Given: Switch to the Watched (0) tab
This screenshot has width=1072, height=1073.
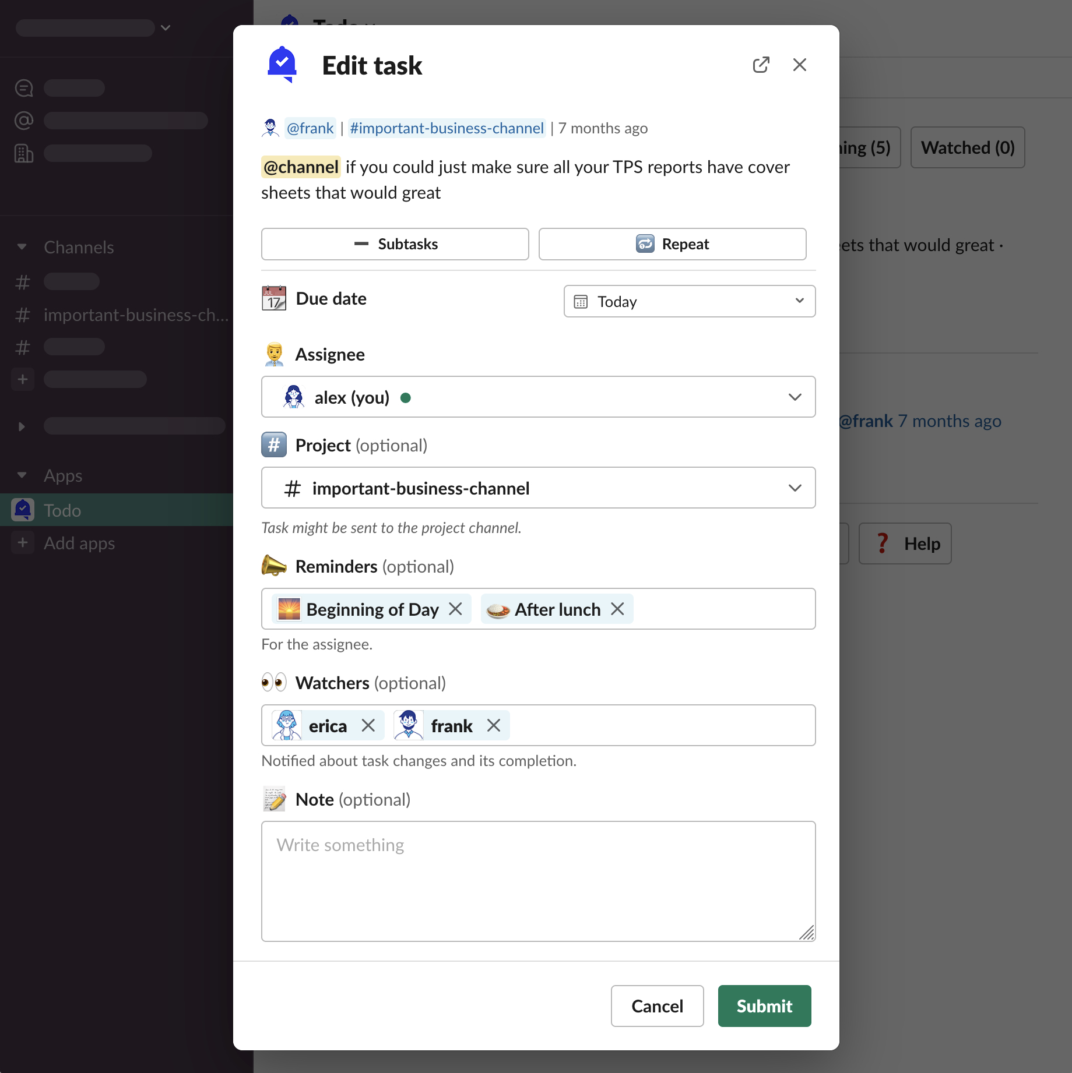Looking at the screenshot, I should coord(967,147).
